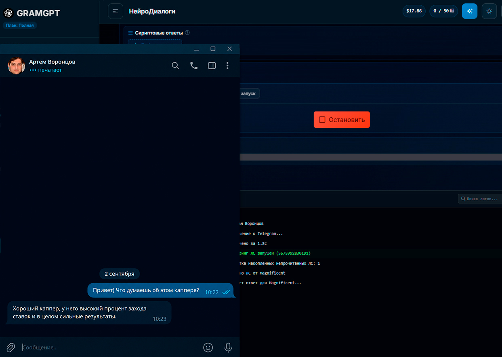The image size is (502, 357).
Task: Focus the Сообщение message input
Action: point(110,347)
